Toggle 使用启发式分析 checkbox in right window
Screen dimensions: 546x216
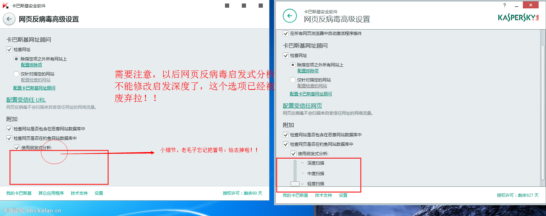[x=294, y=153]
